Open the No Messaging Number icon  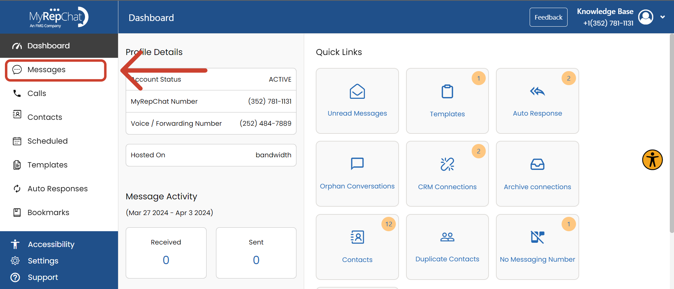pyautogui.click(x=537, y=237)
